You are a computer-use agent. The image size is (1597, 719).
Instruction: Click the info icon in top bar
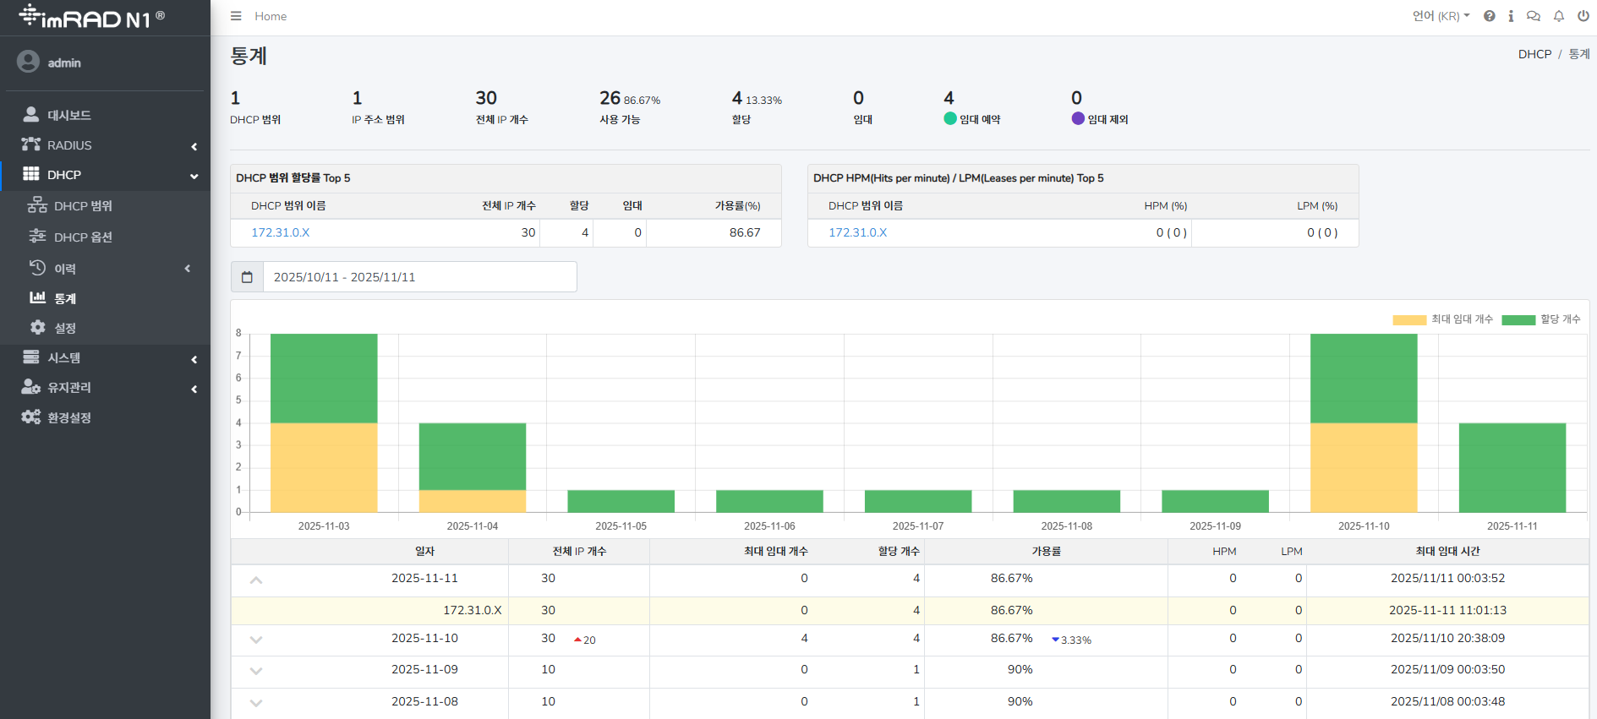[x=1511, y=16]
